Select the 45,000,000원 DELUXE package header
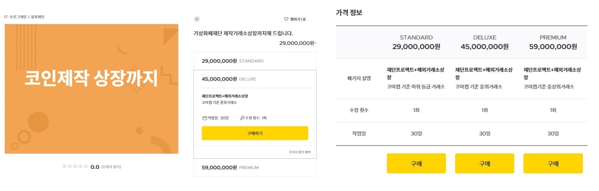 coord(255,79)
